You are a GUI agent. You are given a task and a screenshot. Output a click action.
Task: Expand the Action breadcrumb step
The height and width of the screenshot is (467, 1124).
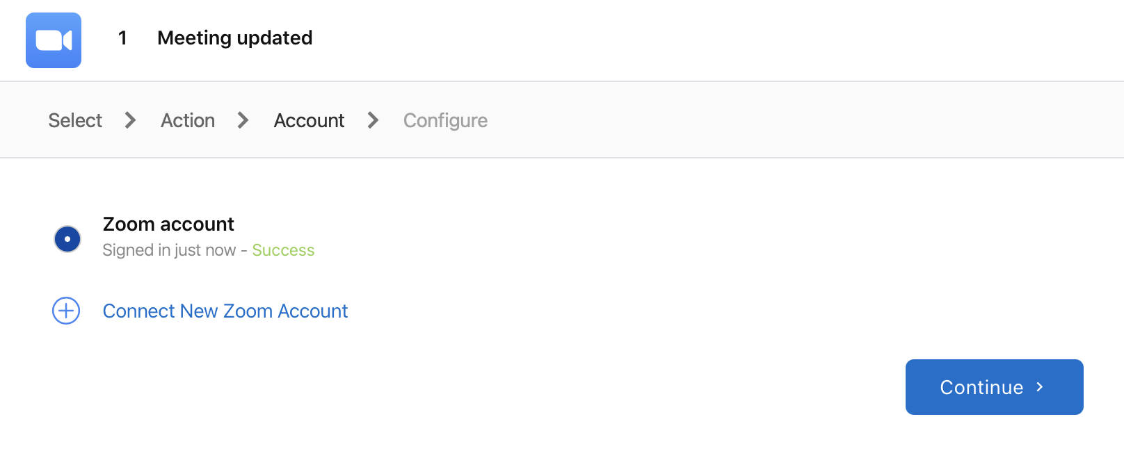click(187, 120)
